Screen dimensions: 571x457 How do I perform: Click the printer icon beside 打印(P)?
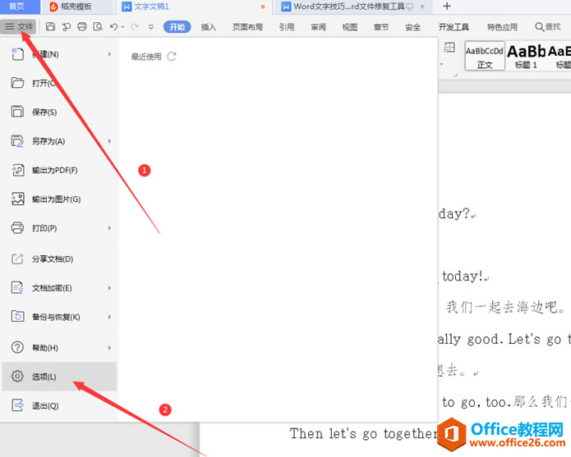pos(17,228)
